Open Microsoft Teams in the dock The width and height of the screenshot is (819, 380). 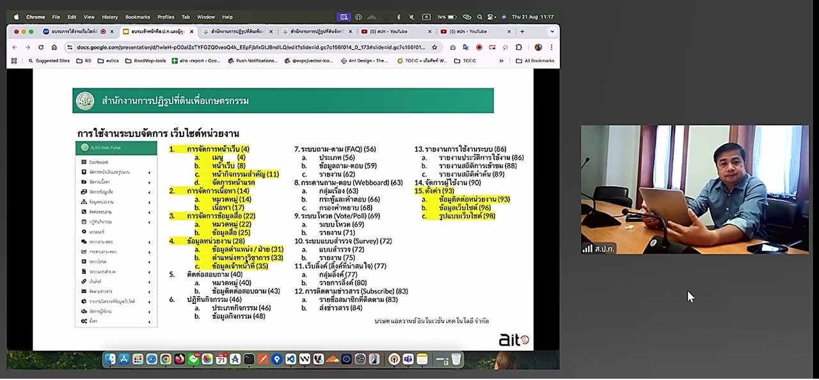(408, 360)
